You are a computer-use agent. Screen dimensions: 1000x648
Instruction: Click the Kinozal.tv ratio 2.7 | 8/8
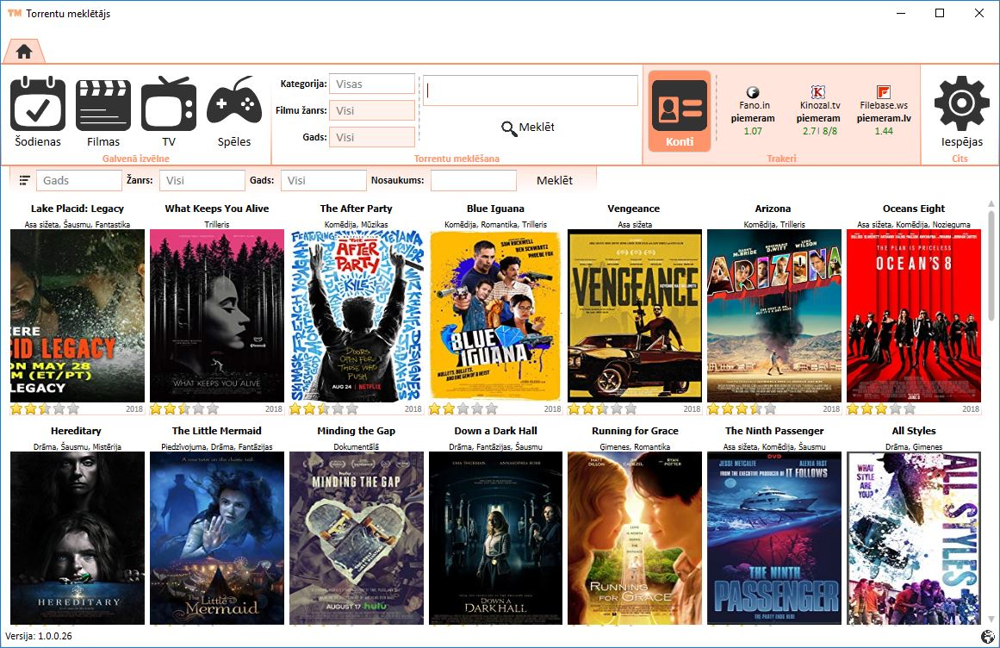point(820,131)
